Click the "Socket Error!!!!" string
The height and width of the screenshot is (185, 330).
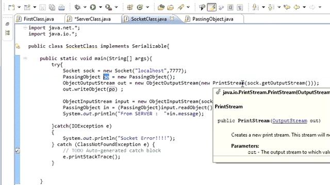(143, 138)
